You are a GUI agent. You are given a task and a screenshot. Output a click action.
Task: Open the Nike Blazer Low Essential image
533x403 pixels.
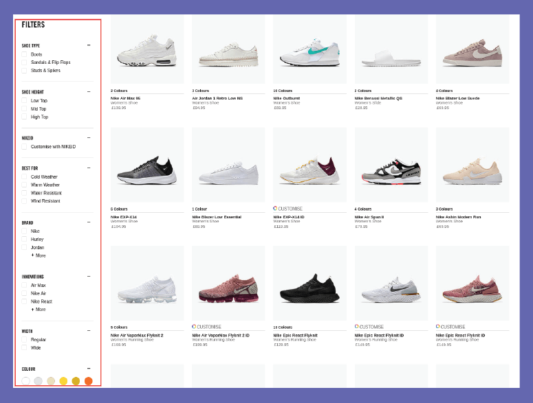(x=228, y=165)
